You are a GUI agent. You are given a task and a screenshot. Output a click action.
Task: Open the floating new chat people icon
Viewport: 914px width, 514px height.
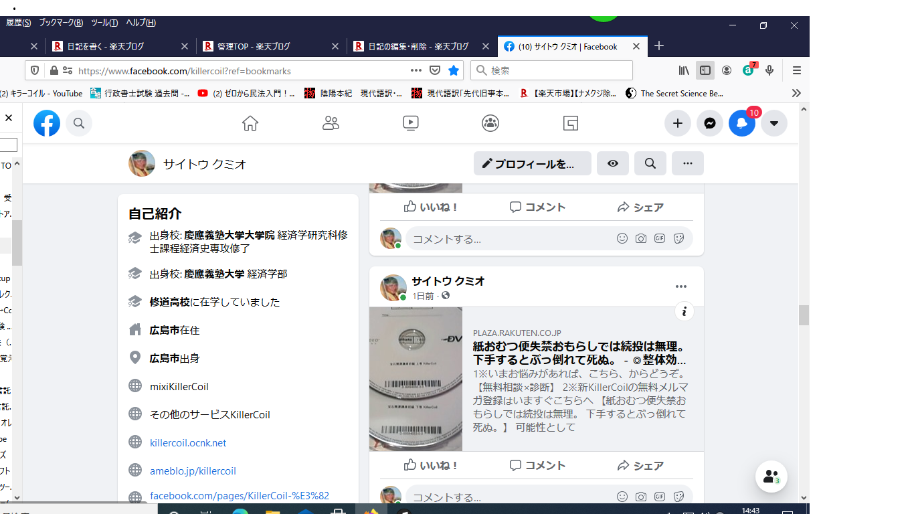[x=771, y=477]
